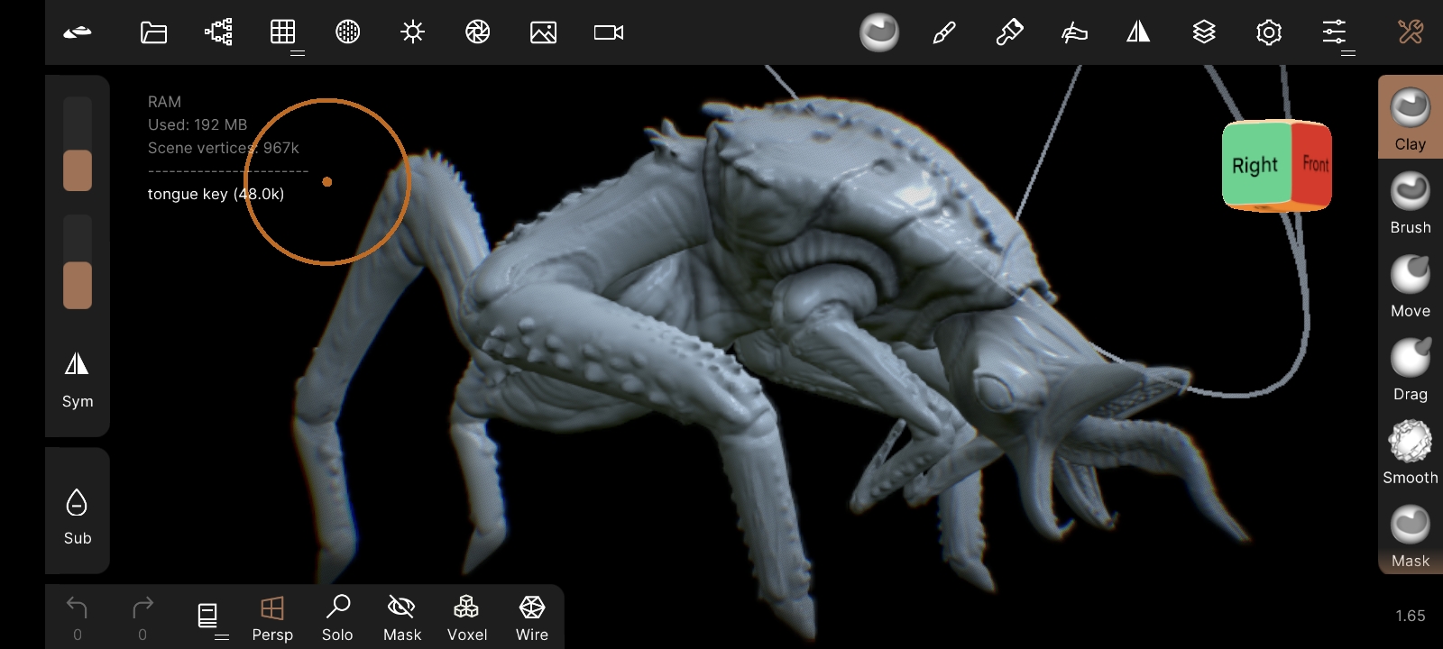Screen dimensions: 1443x649
Task: Select the Move tool
Action: [x=1411, y=285]
